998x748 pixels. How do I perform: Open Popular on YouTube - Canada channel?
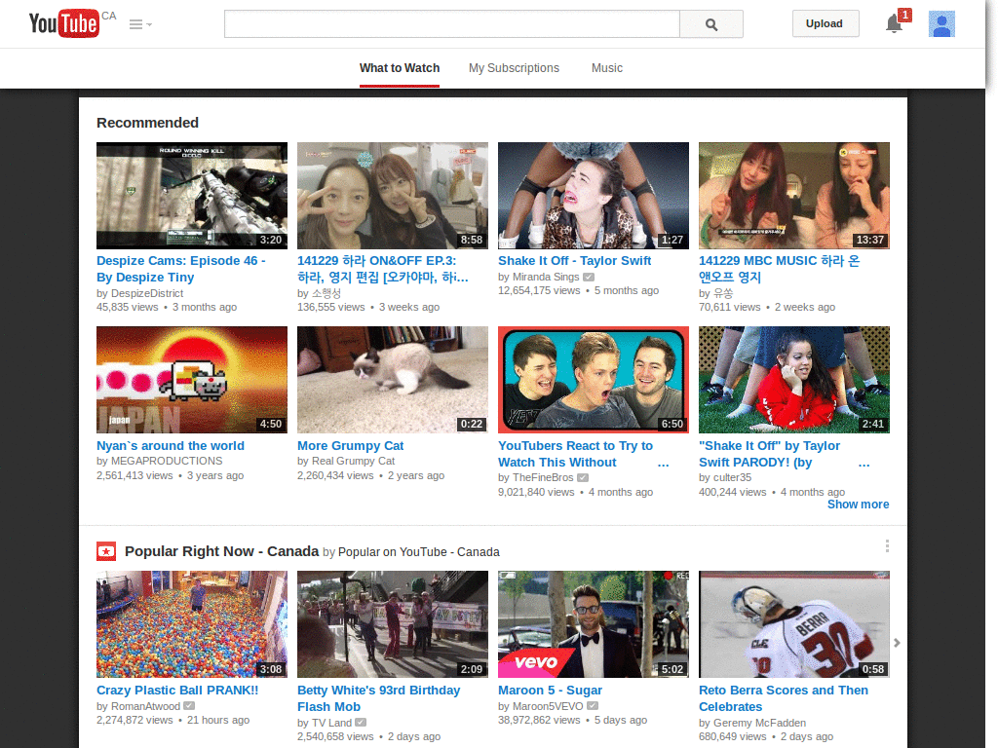tap(419, 552)
